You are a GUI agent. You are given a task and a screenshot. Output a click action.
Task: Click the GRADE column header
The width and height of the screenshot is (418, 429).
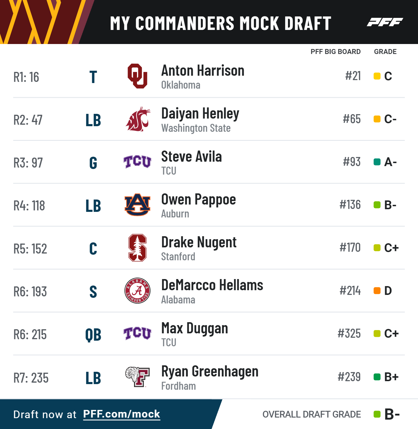click(385, 52)
